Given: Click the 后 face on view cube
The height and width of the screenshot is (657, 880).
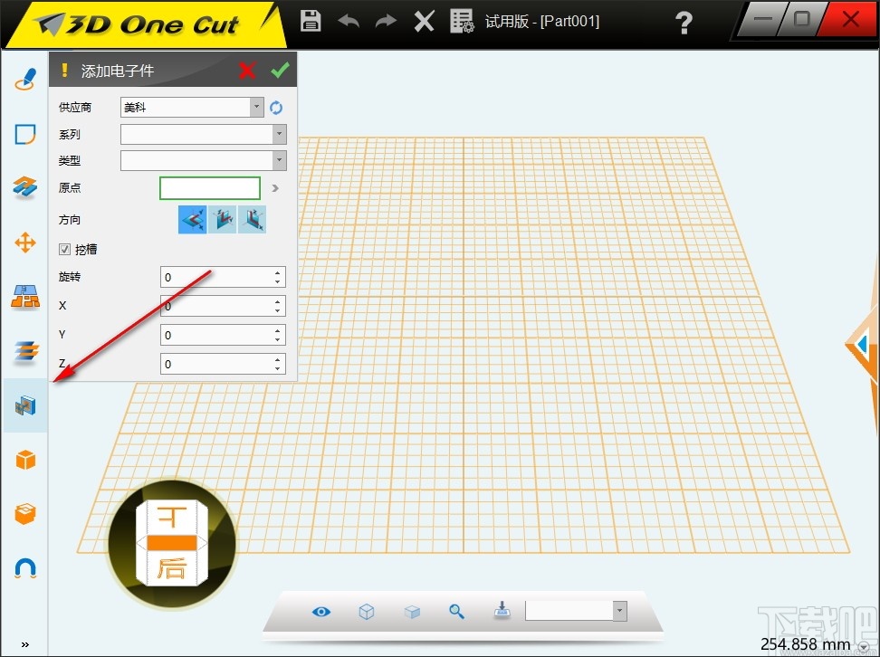Looking at the screenshot, I should coord(172,567).
